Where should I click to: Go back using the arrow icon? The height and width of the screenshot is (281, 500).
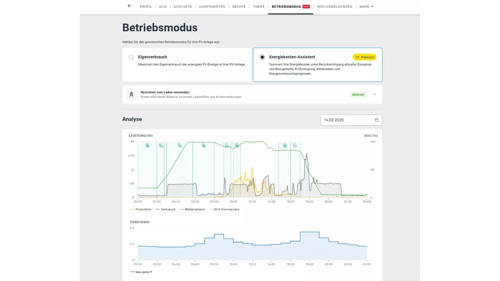(130, 6)
